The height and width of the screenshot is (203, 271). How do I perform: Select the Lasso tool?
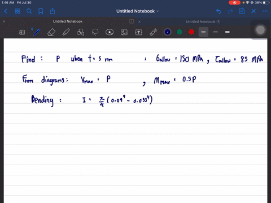pos(95,32)
